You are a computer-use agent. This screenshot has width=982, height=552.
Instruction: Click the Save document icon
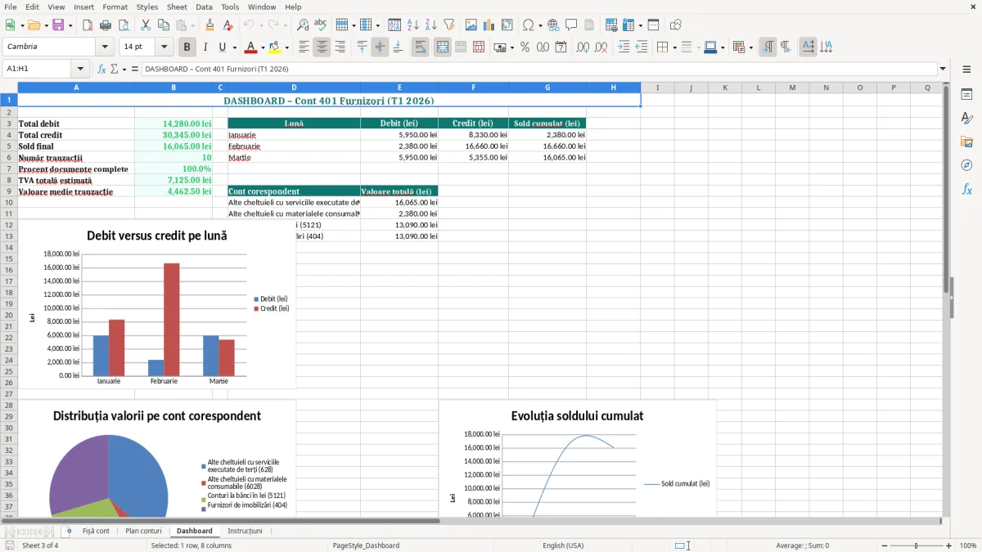(x=58, y=25)
